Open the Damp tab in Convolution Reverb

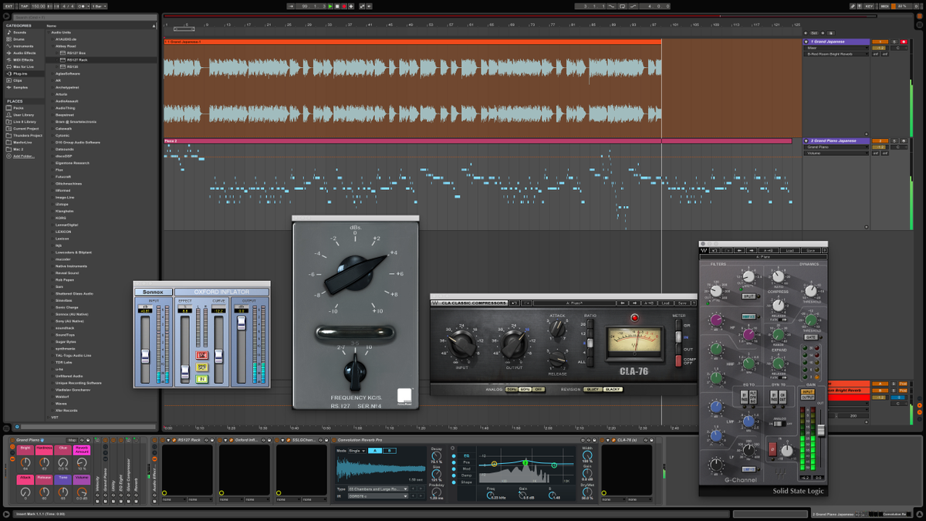tap(466, 475)
